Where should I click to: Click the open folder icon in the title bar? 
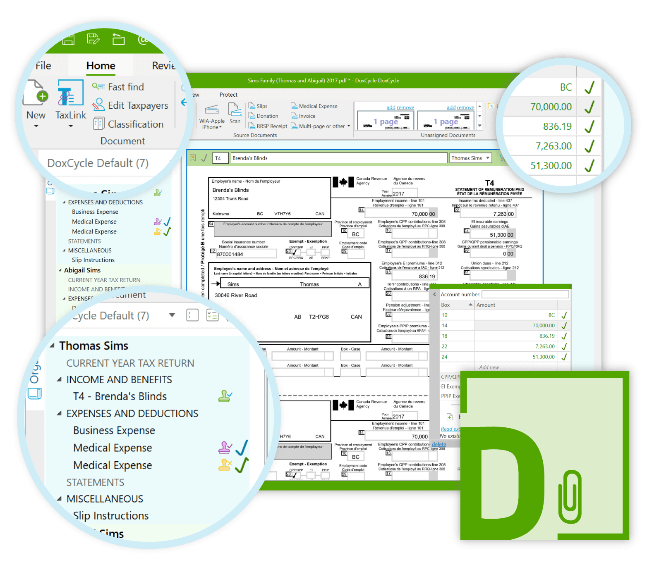119,39
